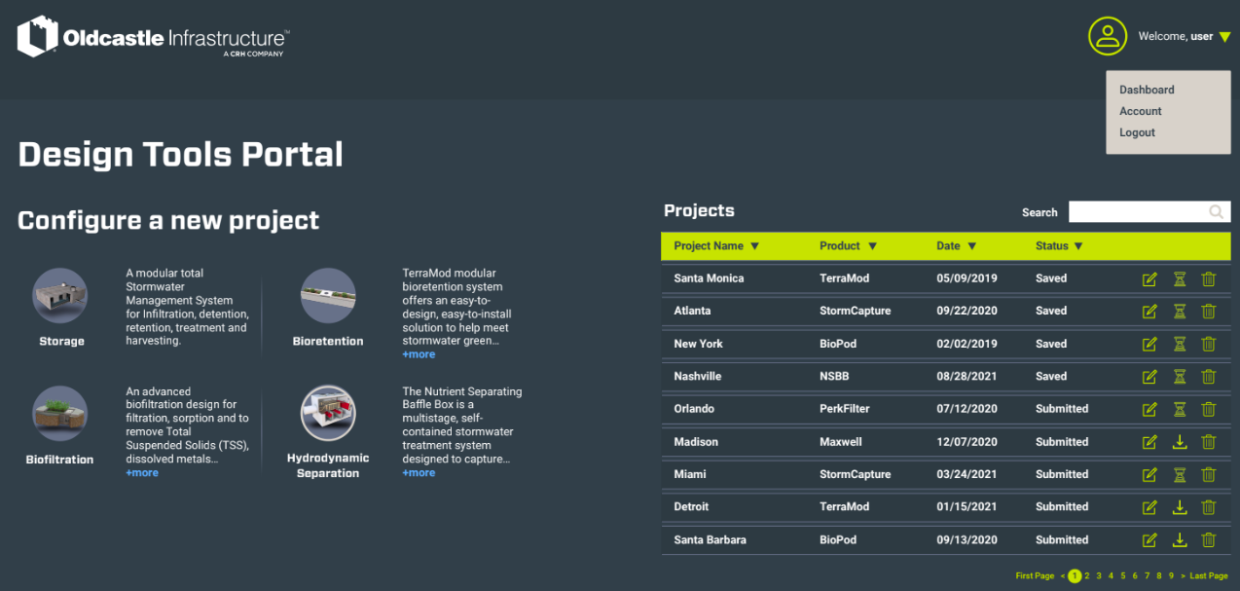Expand more under Hydrodynamic Separation description
The height and width of the screenshot is (591, 1240).
coord(419,473)
